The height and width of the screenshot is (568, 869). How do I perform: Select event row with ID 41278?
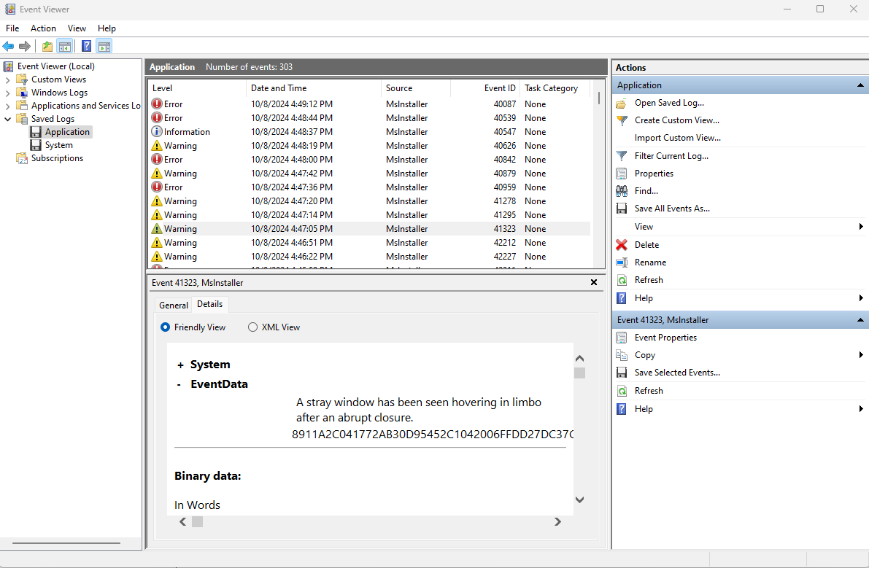(369, 201)
